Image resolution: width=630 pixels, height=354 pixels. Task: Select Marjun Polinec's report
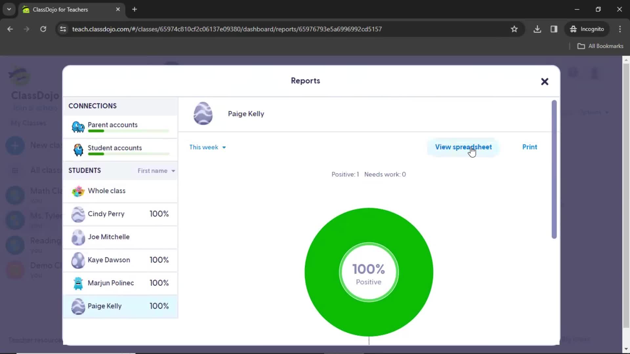point(120,283)
